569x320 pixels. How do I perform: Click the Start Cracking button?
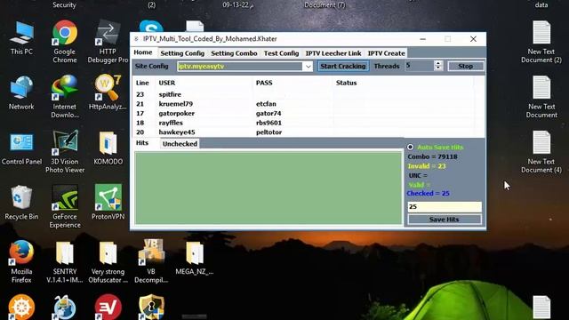click(343, 66)
